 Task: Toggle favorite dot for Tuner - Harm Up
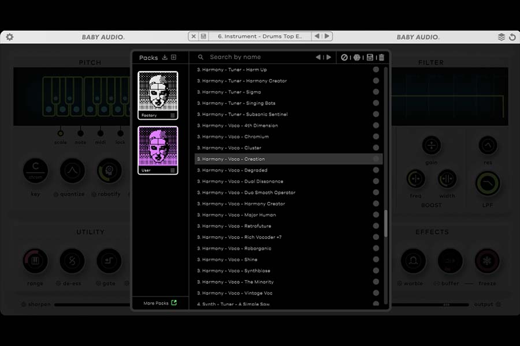pyautogui.click(x=376, y=70)
